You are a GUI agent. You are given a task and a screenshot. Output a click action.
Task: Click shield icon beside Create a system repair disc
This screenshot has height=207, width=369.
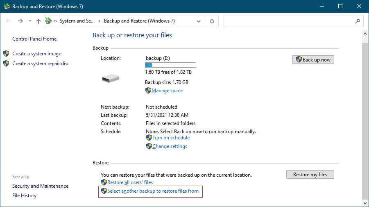(7, 64)
